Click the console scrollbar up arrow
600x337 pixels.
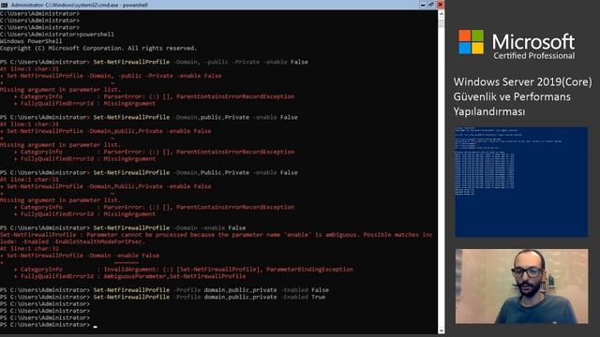coord(442,14)
